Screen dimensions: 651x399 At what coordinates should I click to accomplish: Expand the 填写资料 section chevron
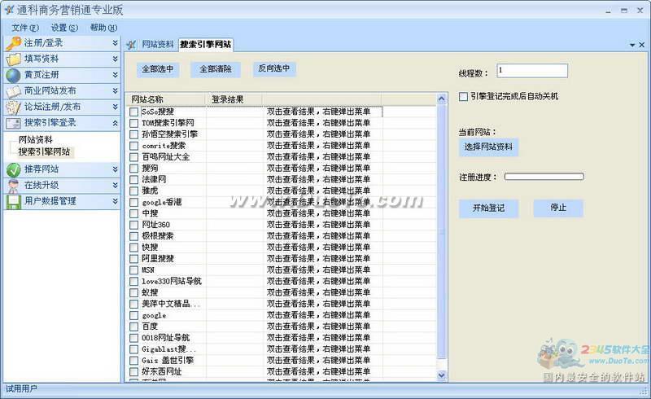pos(115,59)
